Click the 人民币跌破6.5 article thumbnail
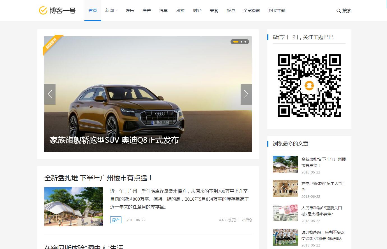The height and width of the screenshot is (249, 387). coord(285,213)
